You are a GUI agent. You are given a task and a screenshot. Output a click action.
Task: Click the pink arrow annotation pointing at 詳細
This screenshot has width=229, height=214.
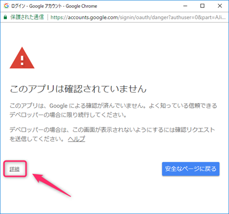[x=52, y=185]
